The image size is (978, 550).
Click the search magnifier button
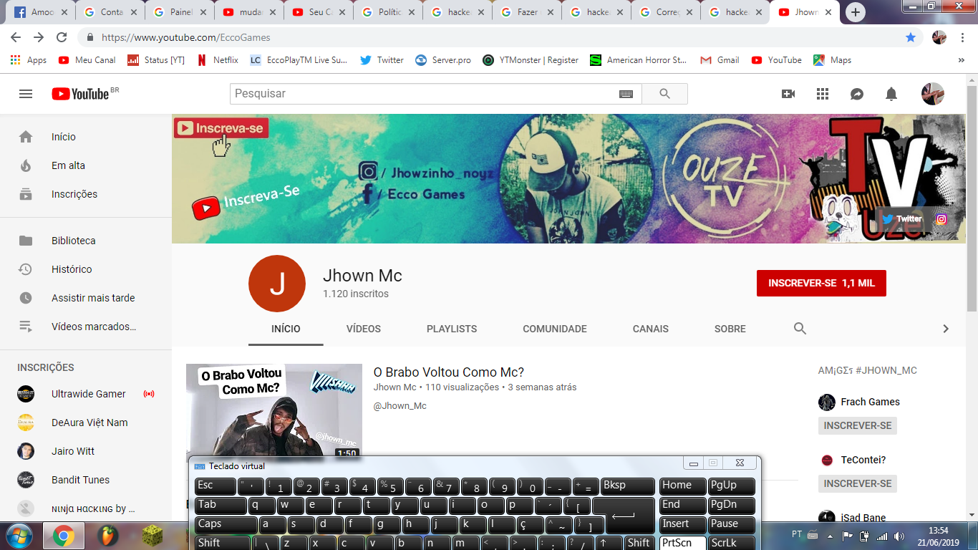point(664,94)
